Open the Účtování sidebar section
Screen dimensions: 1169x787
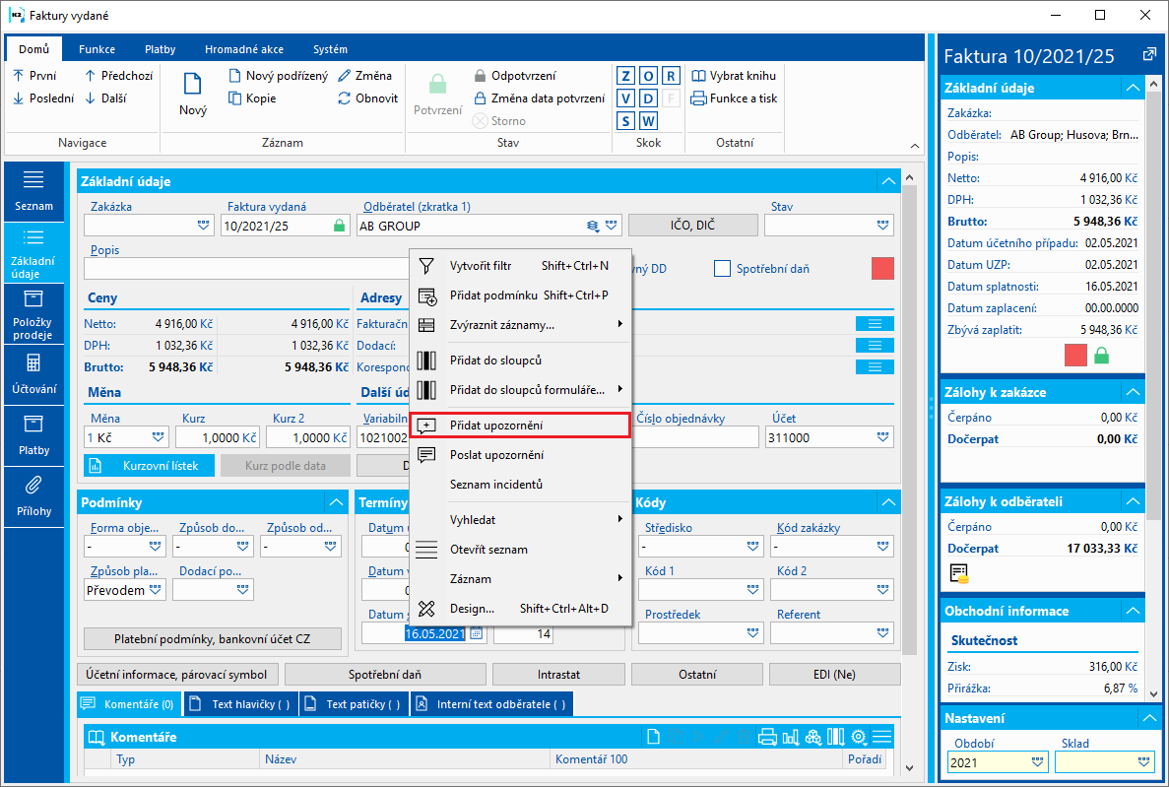(33, 374)
